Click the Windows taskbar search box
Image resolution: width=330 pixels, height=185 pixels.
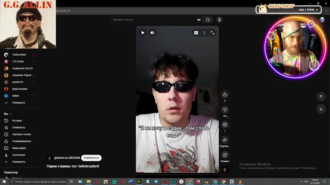point(38,182)
